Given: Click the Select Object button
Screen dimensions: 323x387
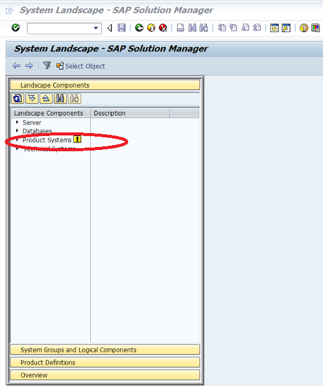Looking at the screenshot, I should point(80,66).
